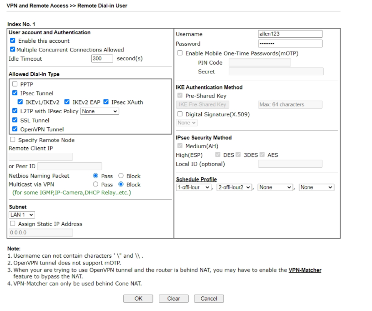Enable Mobile One-Time Passwords (mOTP)
Viewport: 372px width, 311px height.
click(180, 53)
